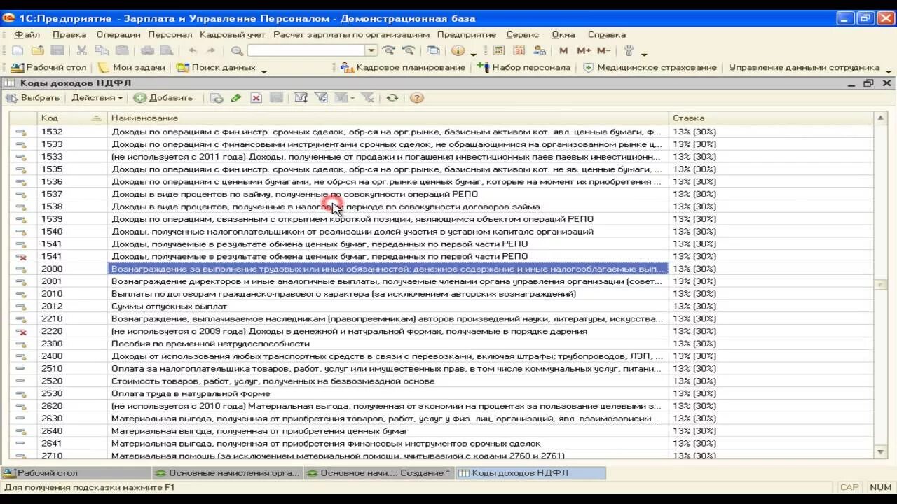Click the user access icon beside the calendar
Viewport: 897px width, 504px height.
540,50
